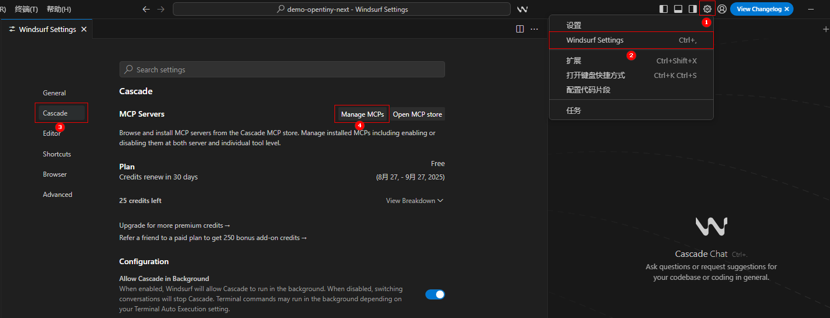Toggle the primary side bar layout icon
Screen dimensions: 830x318
(x=663, y=9)
